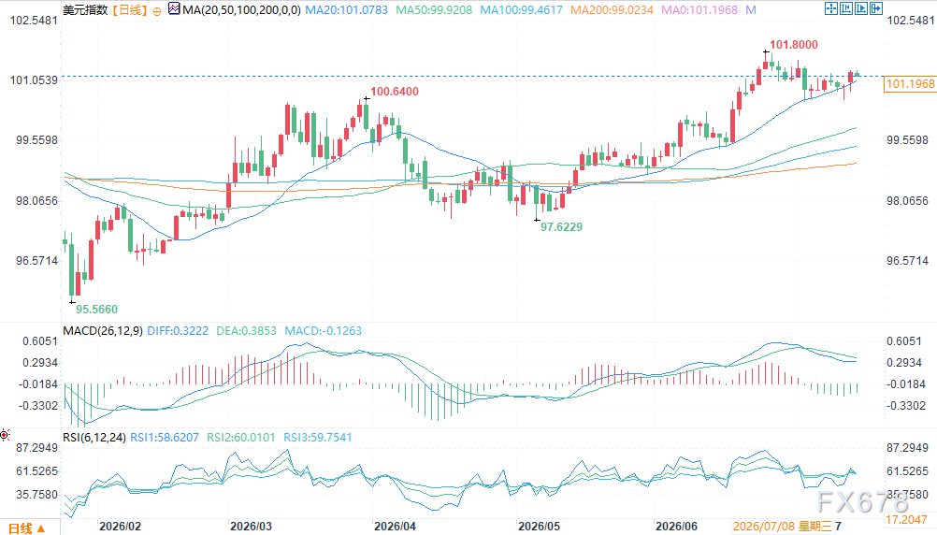
Task: Click the left axis value 99.5598
Action: click(37, 140)
